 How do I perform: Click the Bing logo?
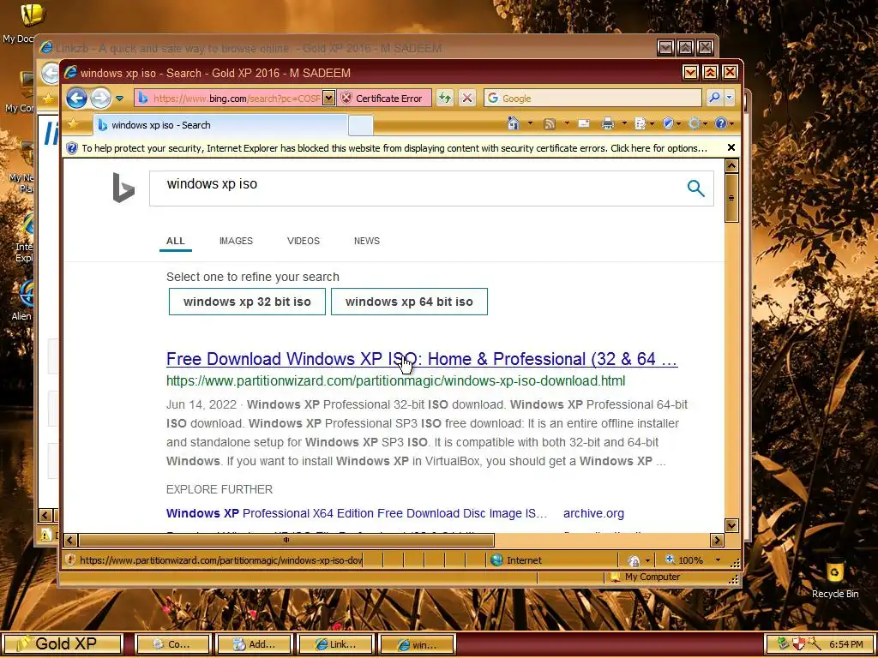point(123,188)
